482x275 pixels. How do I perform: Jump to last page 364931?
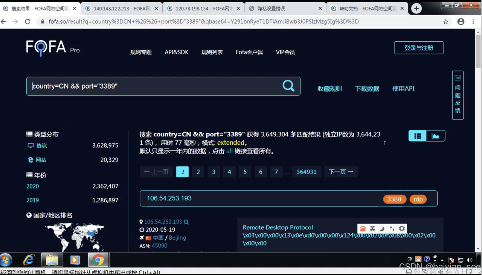[307, 172]
